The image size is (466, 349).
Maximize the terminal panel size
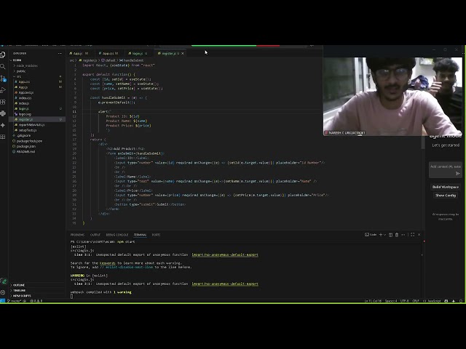tap(413, 235)
